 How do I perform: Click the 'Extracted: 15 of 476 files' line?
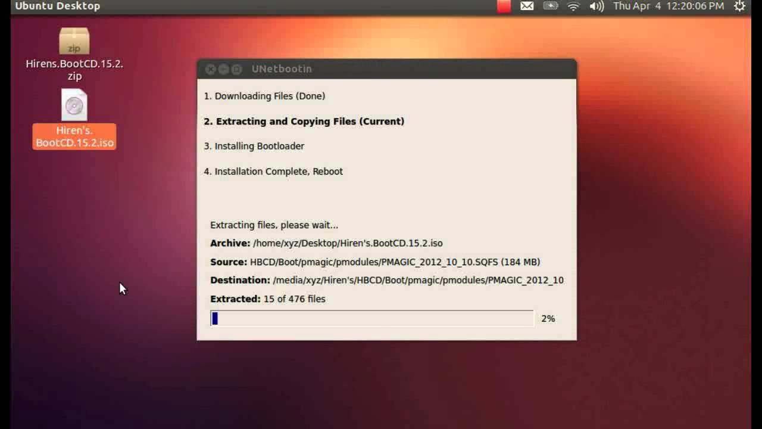(268, 299)
